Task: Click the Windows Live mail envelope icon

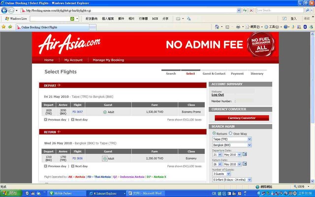Action: click(x=178, y=19)
